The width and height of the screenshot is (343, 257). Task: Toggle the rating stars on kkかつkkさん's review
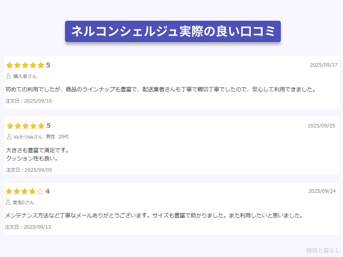coord(25,126)
